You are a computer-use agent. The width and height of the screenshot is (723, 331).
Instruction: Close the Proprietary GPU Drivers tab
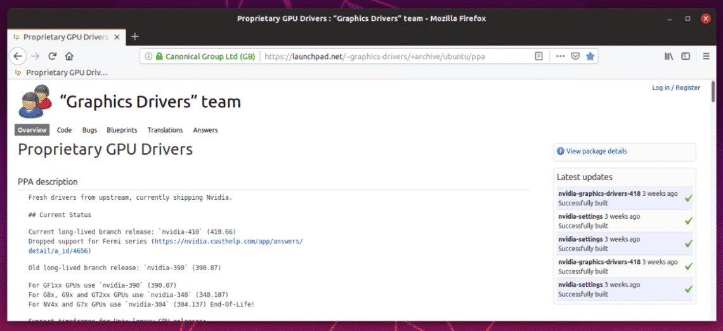click(x=117, y=37)
